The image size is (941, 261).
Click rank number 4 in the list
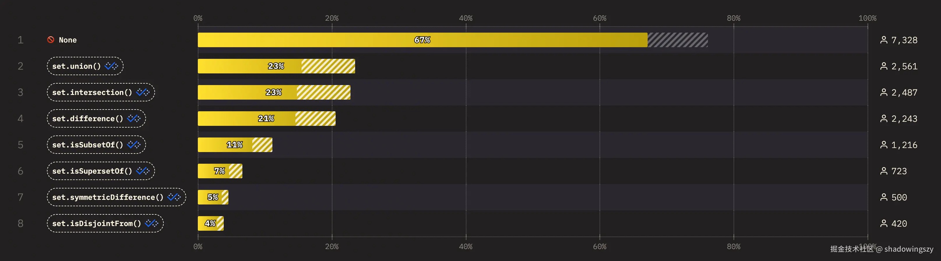pyautogui.click(x=20, y=119)
